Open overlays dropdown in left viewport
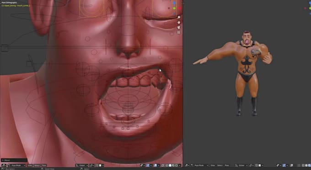Viewport: 311px width, 170px height. coord(159,165)
